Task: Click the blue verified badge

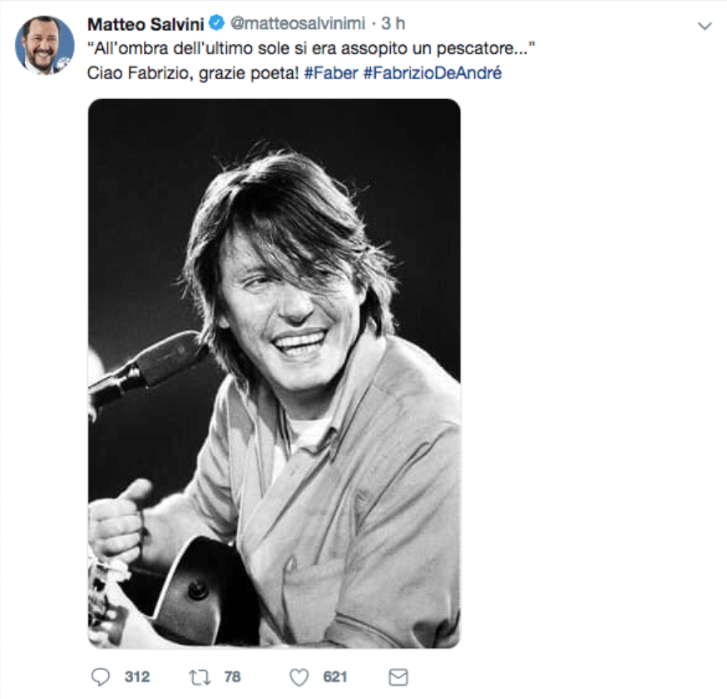Action: 216,26
